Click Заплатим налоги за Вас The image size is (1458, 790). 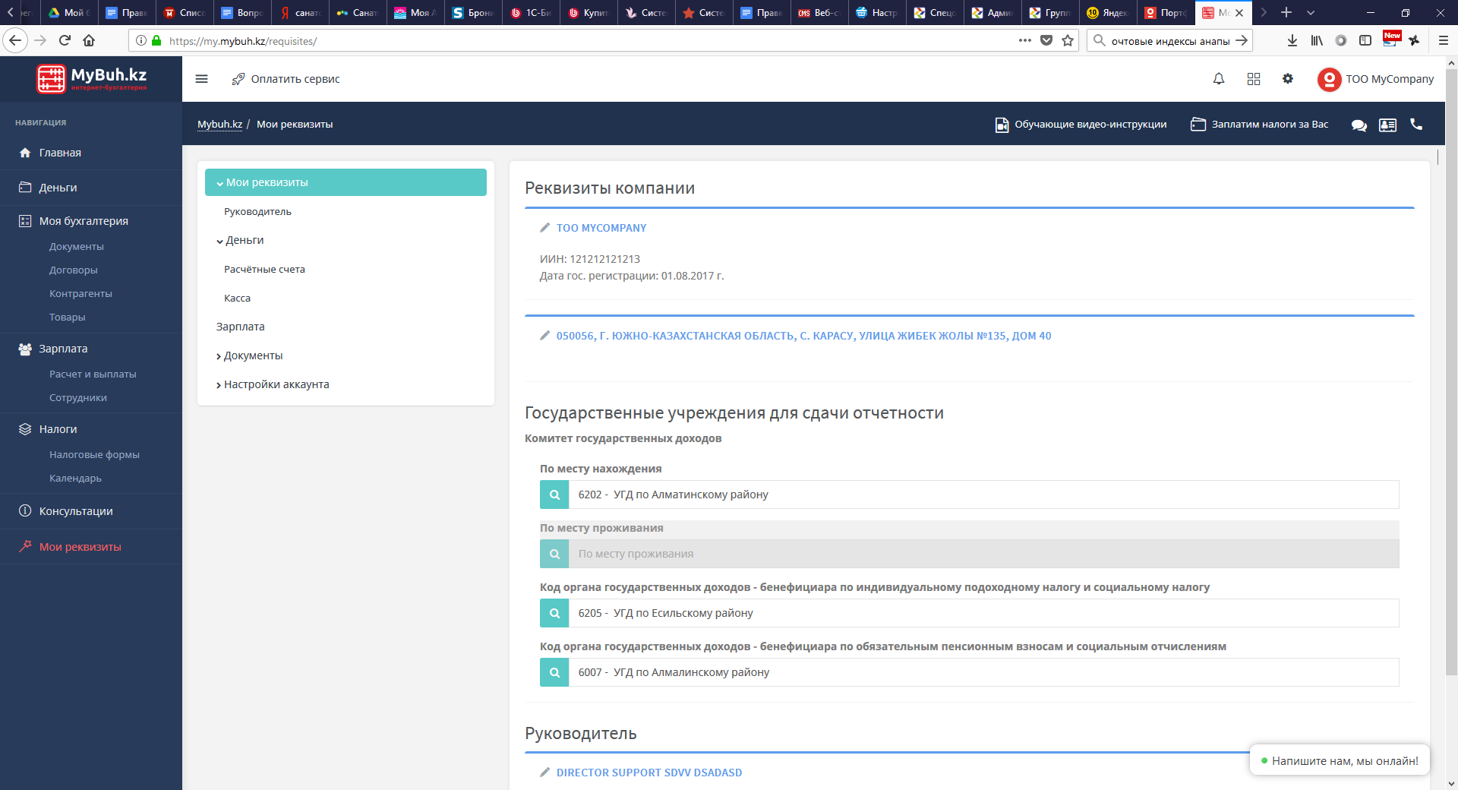point(1260,125)
